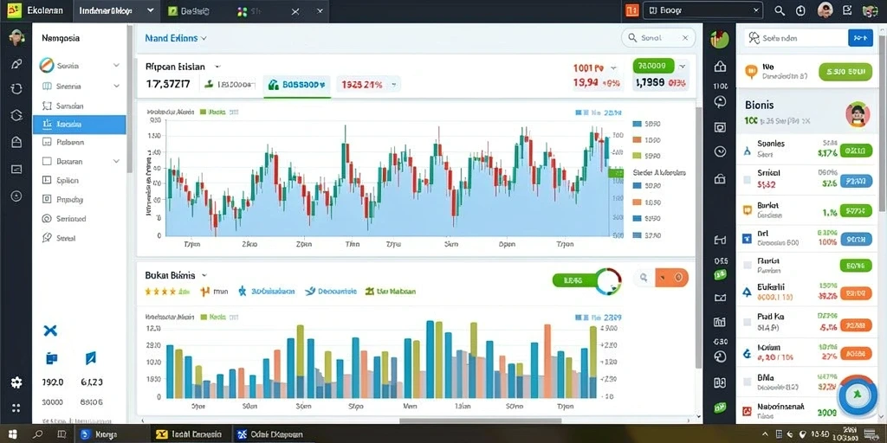This screenshot has height=443, width=887.
Task: Click four-star rating under Bukat Bianis
Action: [167, 292]
